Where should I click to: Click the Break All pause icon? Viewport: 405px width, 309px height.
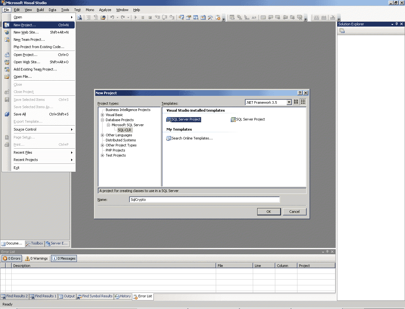143,17
